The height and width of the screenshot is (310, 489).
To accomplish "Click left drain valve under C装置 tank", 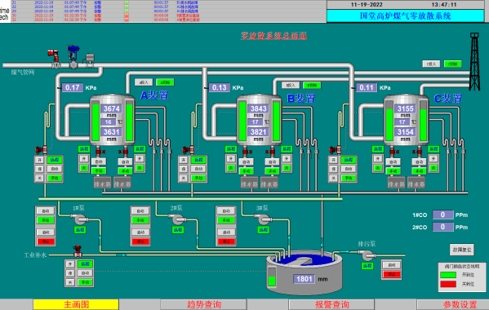I will 393,152.
